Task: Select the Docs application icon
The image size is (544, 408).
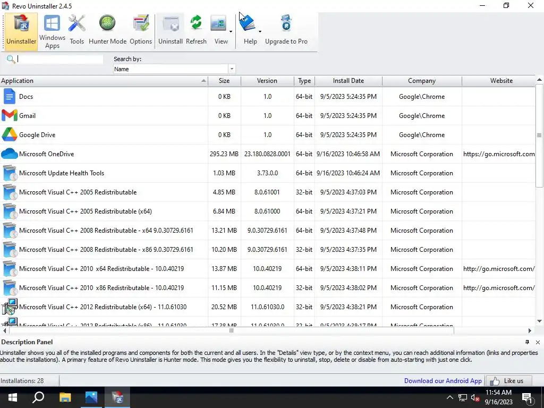Action: [10, 97]
